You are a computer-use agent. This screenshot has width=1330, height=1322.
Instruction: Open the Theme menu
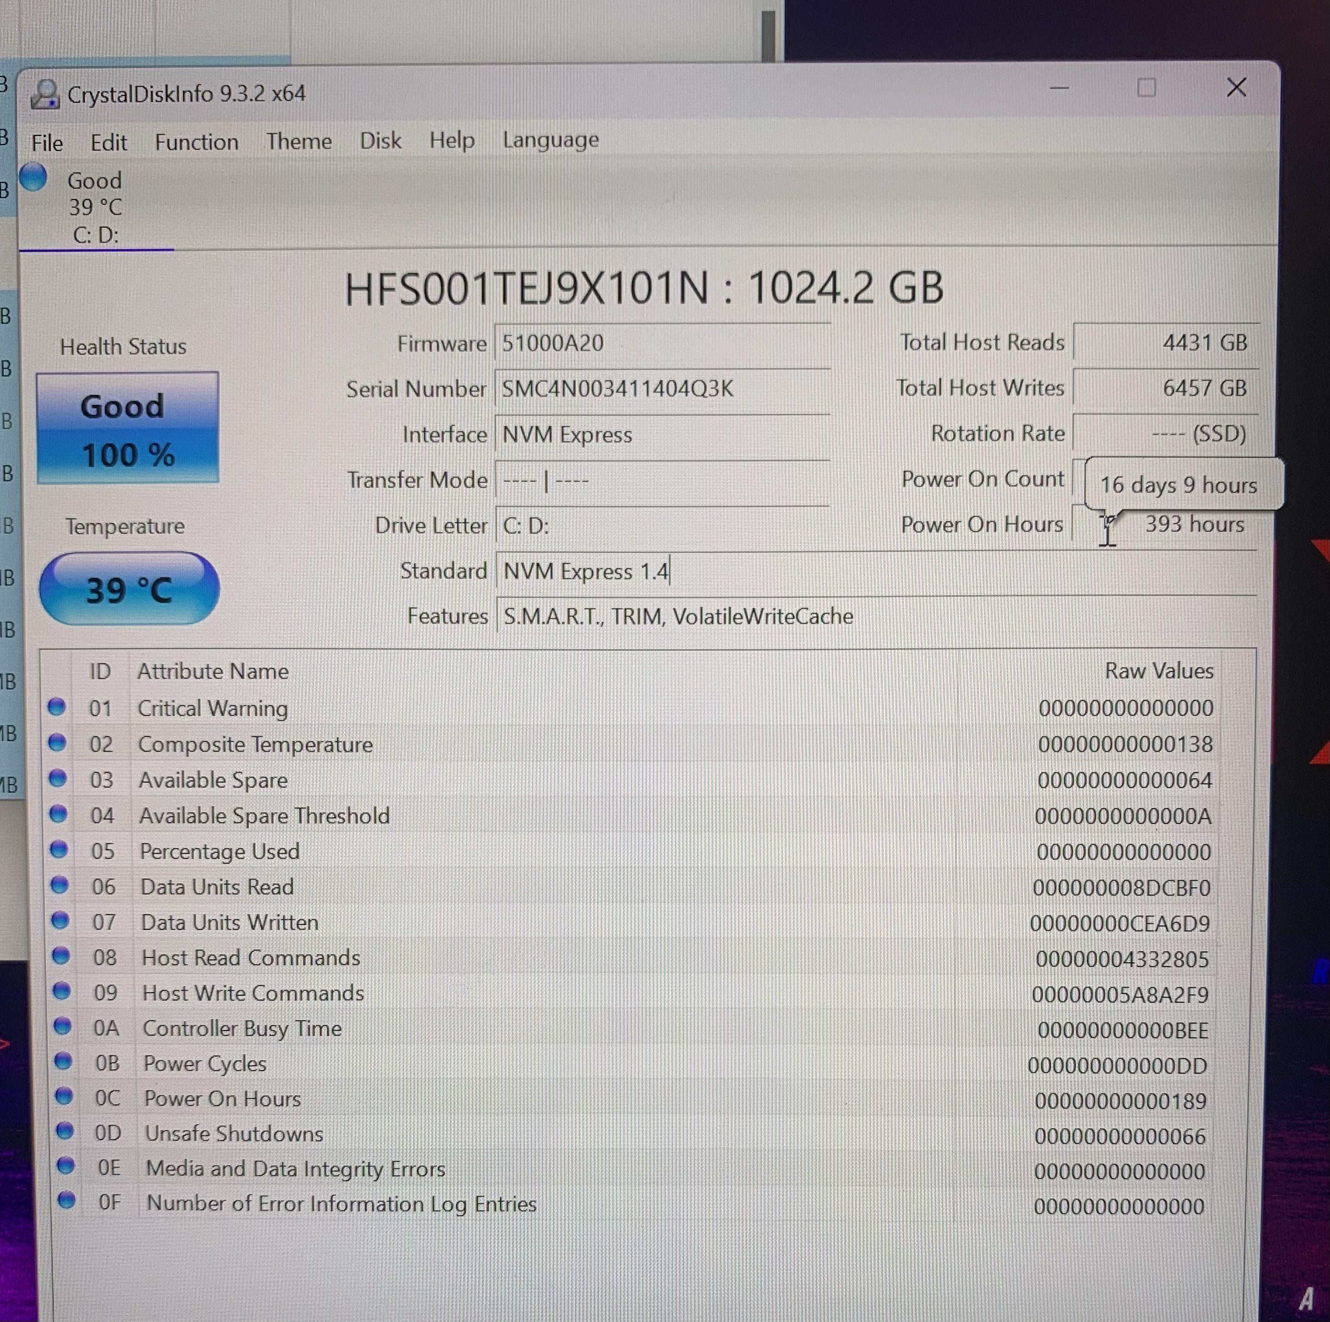(x=299, y=141)
